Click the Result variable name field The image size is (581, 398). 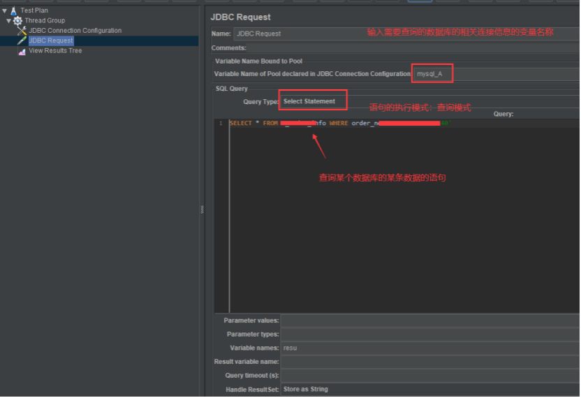[x=429, y=362]
